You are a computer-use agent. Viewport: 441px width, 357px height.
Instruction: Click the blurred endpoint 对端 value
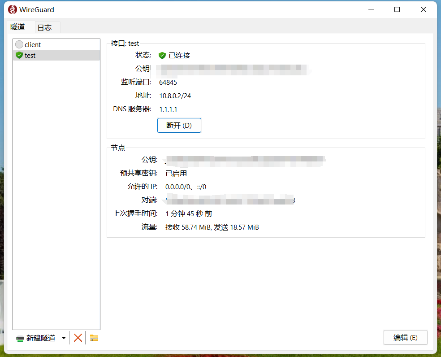(x=230, y=200)
